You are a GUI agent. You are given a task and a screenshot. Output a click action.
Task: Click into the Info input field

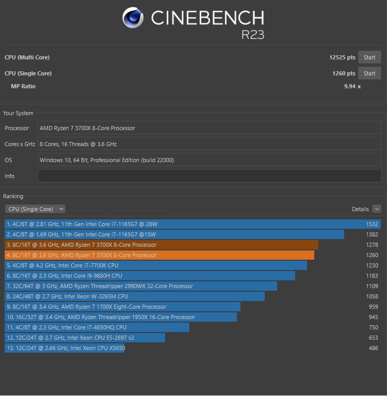pos(209,176)
